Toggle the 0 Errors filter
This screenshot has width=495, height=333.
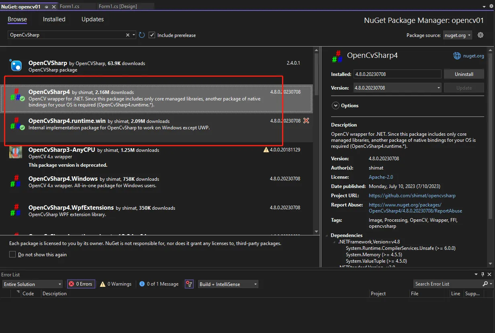[80, 284]
